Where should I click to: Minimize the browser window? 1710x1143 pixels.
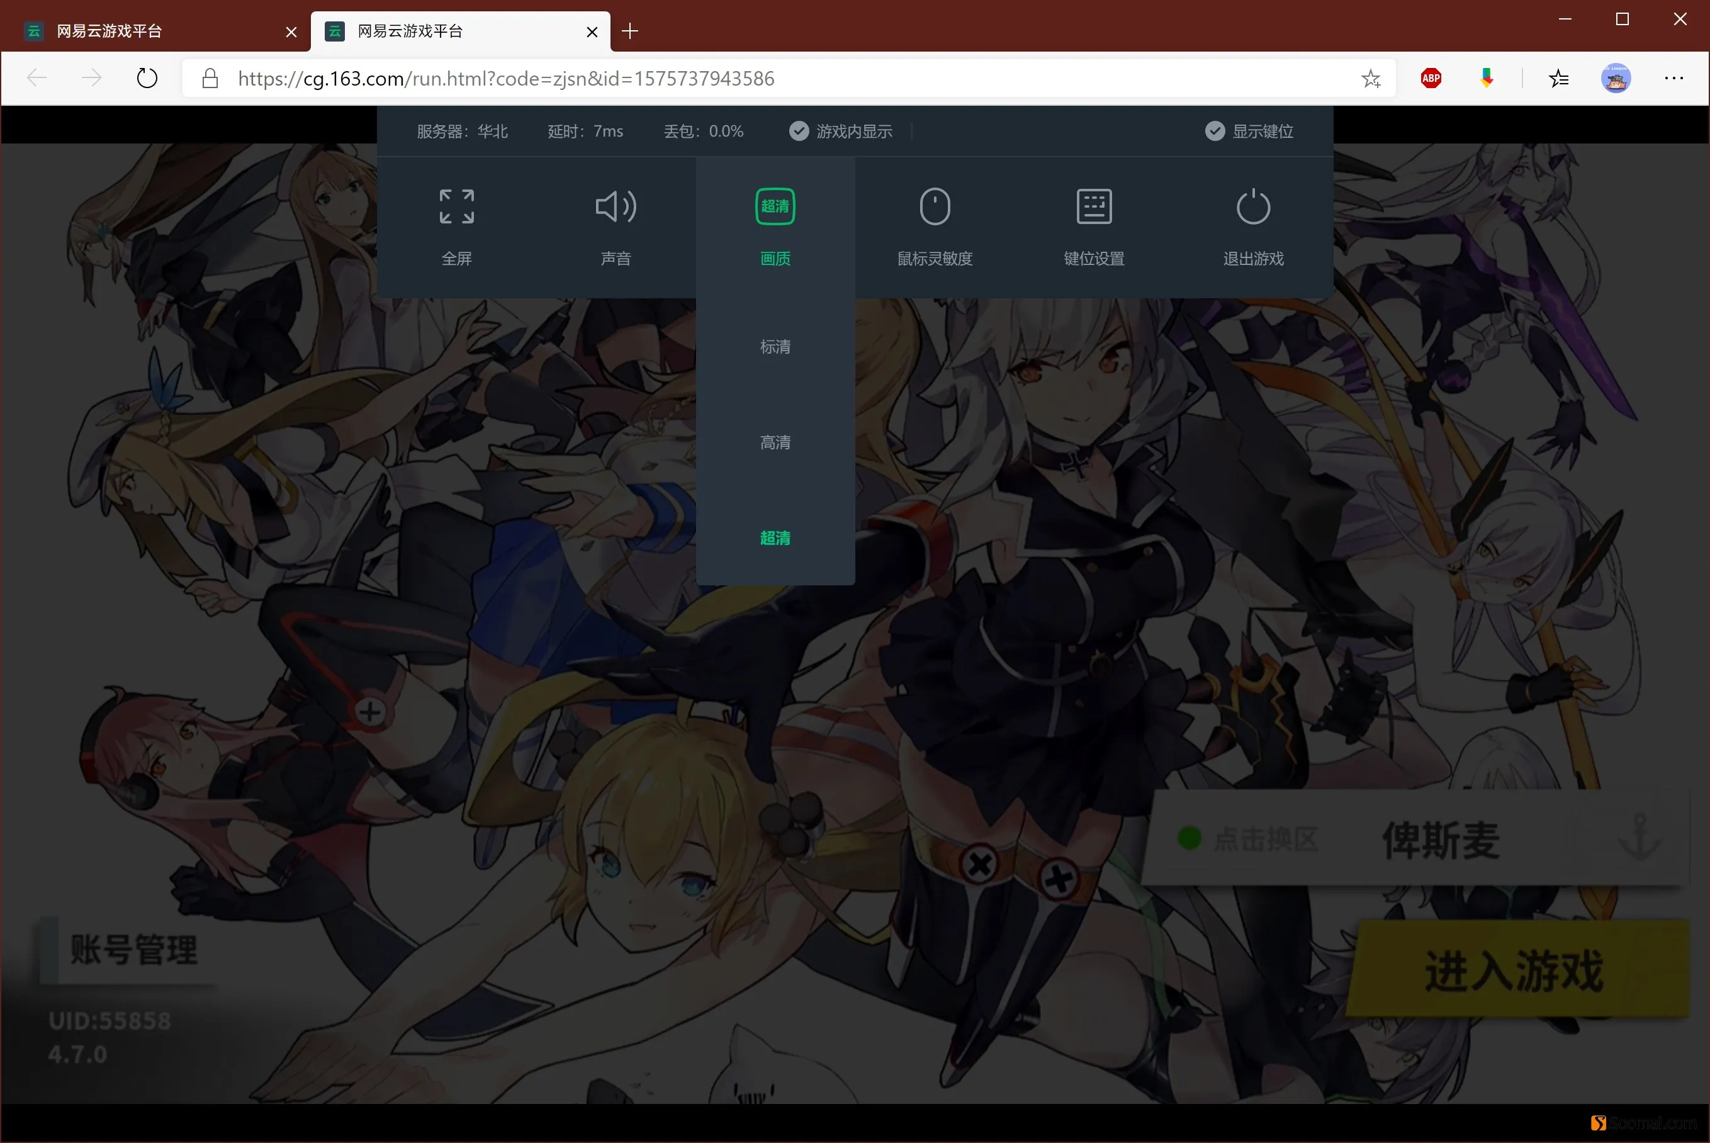(1564, 19)
